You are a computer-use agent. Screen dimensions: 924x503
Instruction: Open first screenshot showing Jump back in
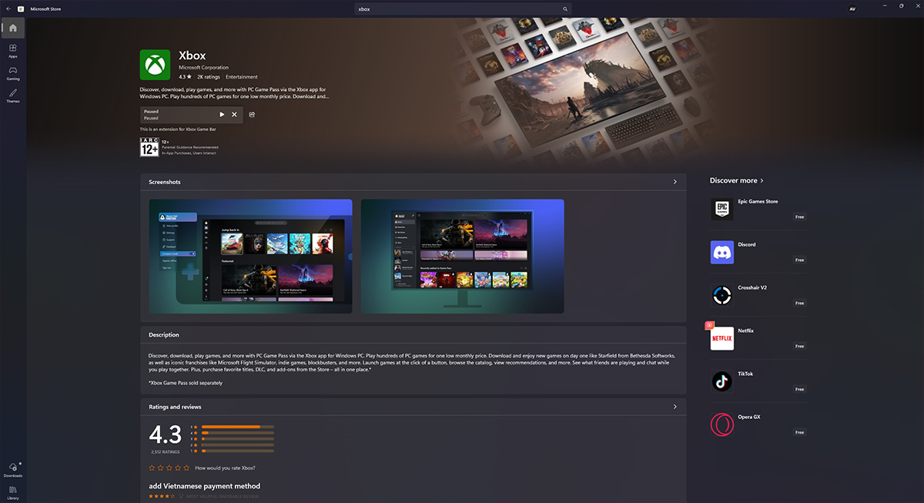pos(250,257)
